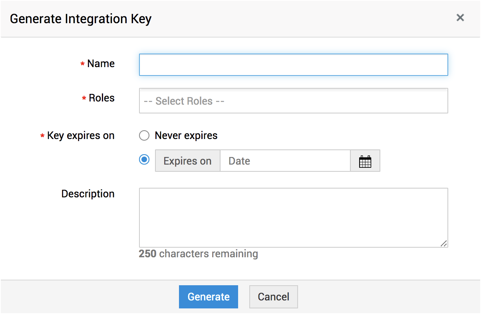
Task: Choose the Expires on radio button
Action: click(x=144, y=160)
